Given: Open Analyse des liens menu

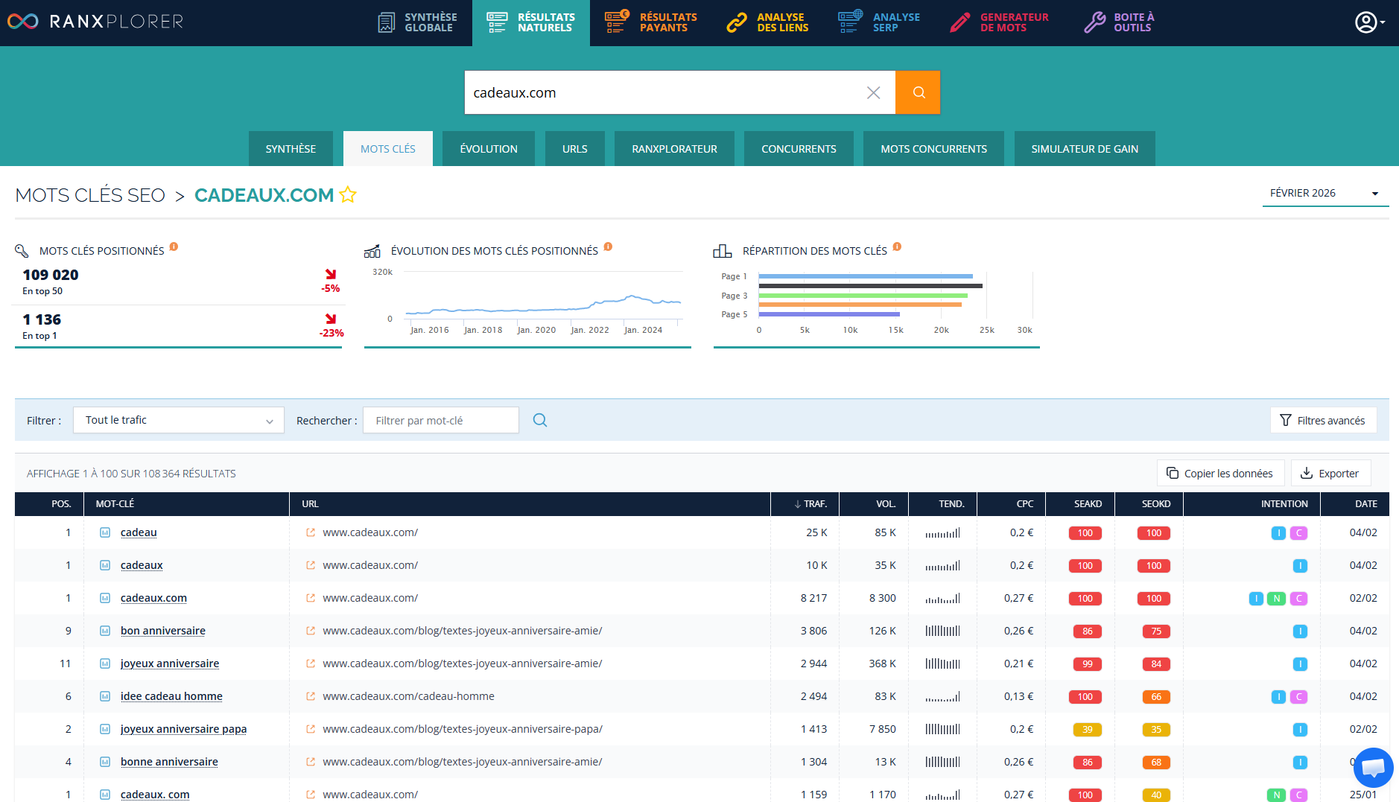Looking at the screenshot, I should coord(768,22).
